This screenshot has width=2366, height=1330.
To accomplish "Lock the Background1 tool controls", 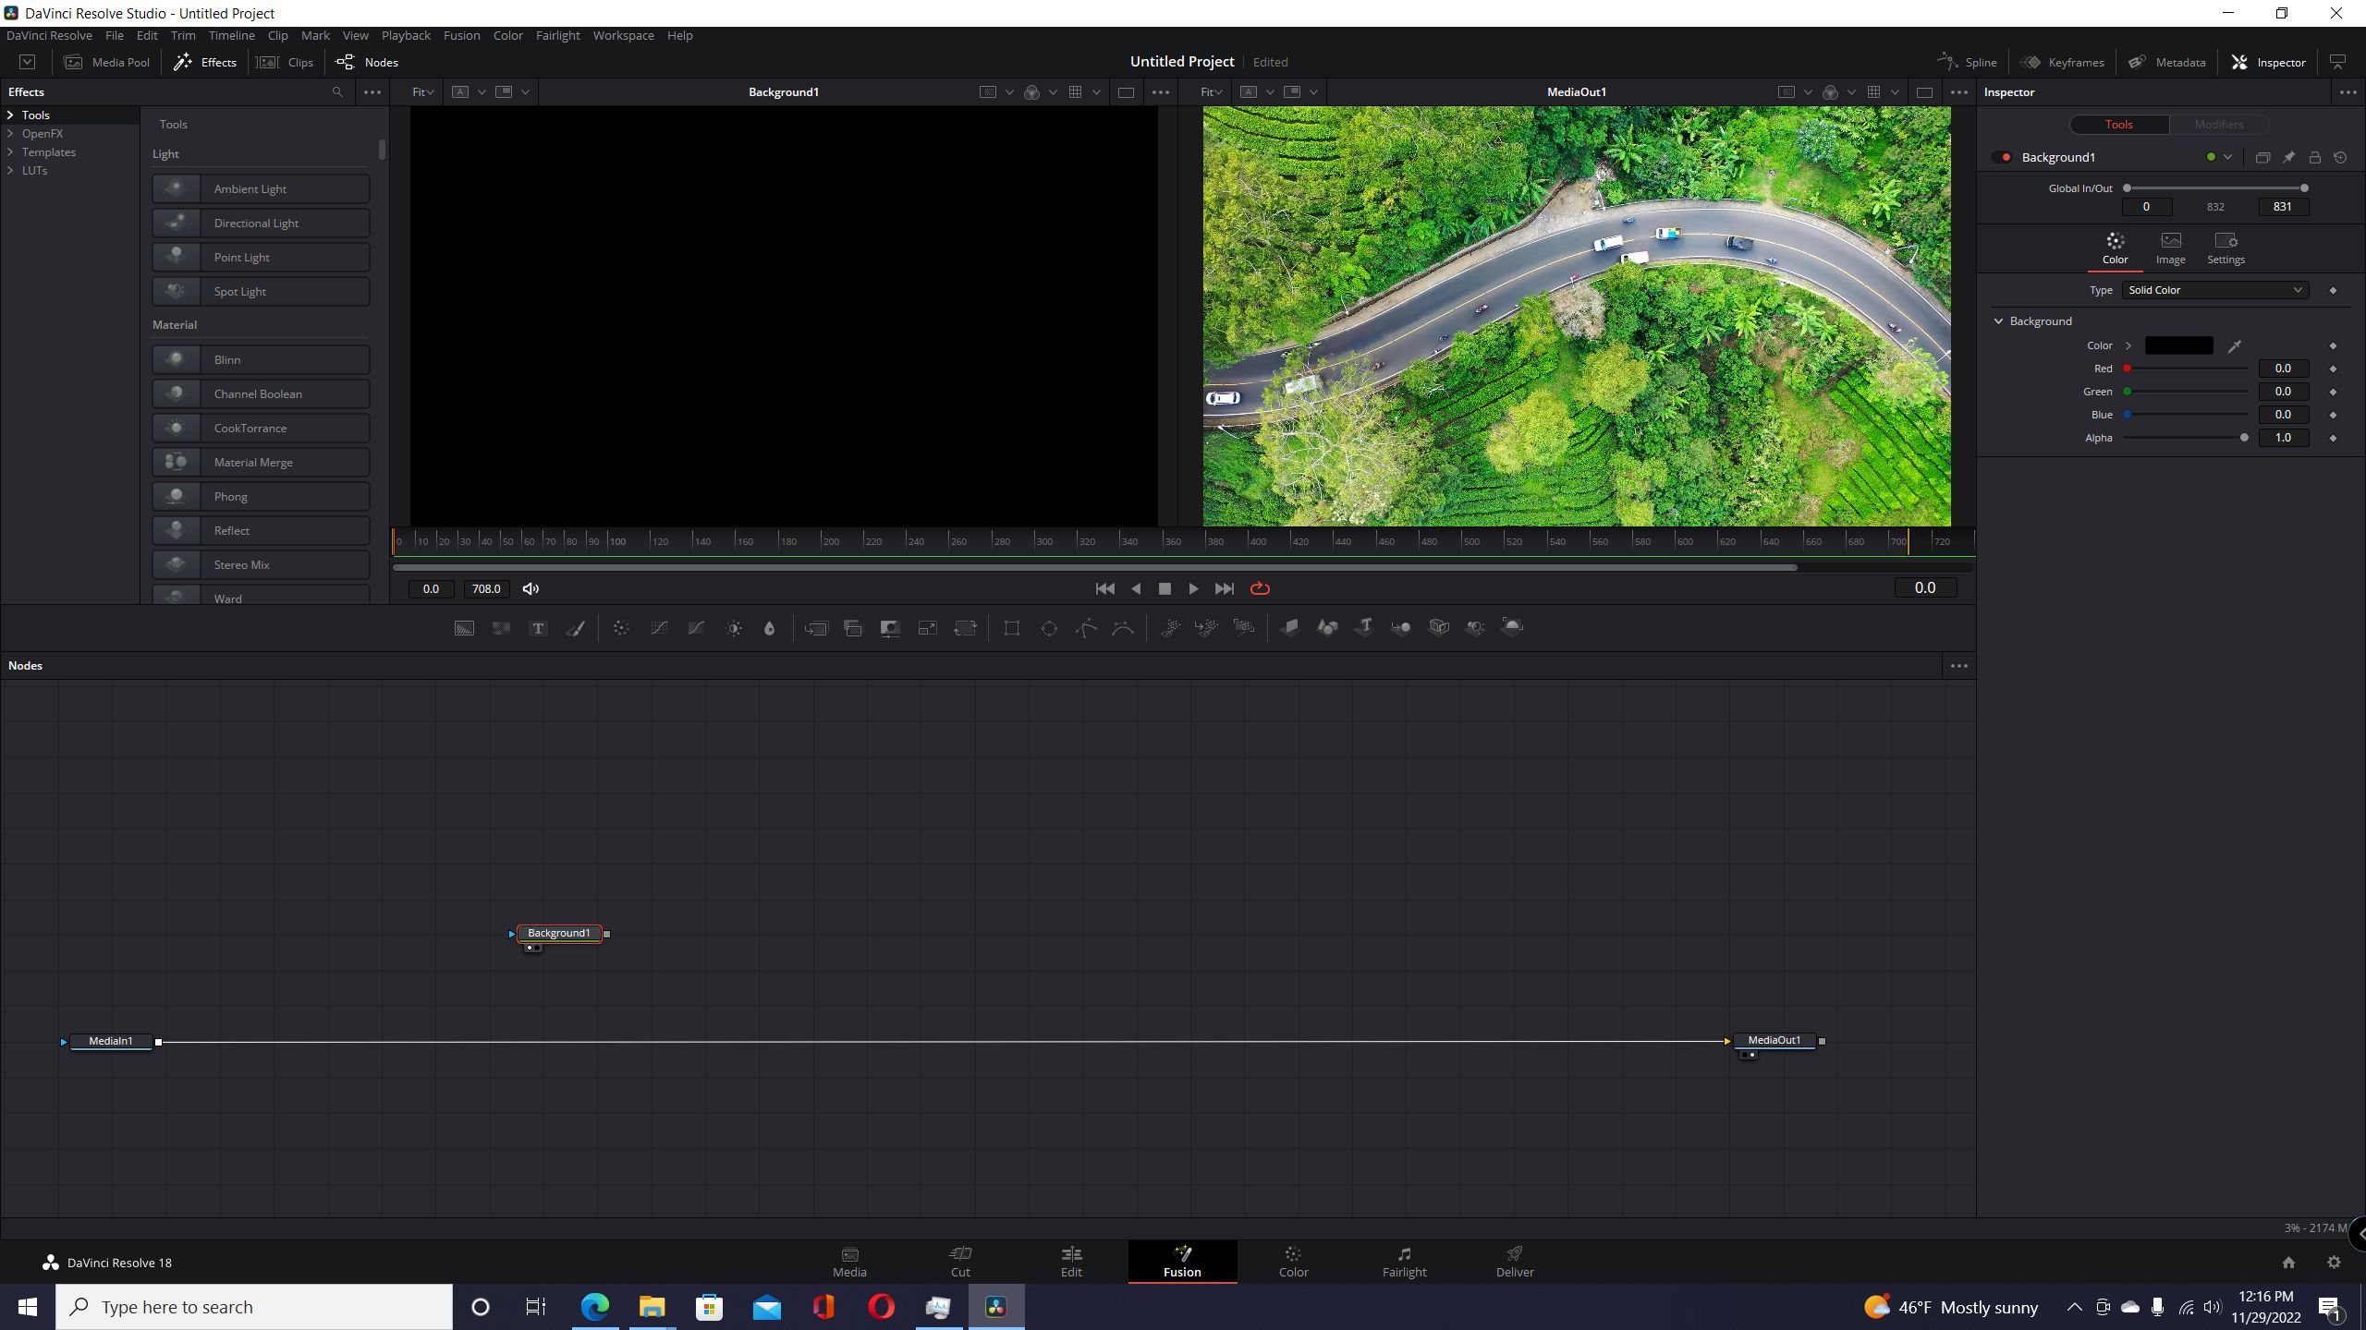I will [x=2314, y=158].
